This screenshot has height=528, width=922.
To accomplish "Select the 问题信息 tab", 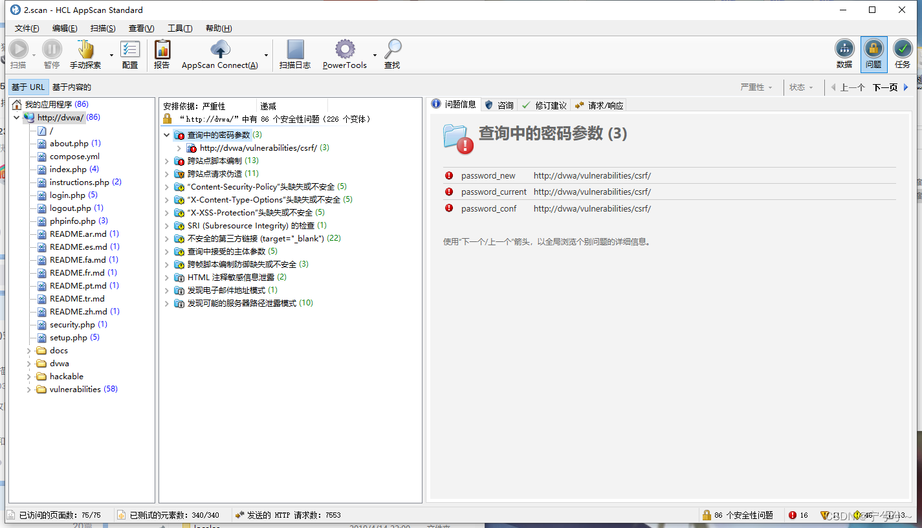I will (x=454, y=104).
